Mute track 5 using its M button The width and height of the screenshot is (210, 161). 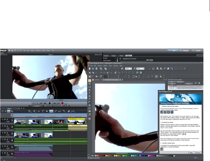[5, 146]
